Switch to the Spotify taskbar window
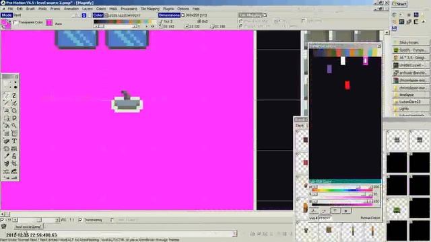Screen dimensions: 431x242 411,50
